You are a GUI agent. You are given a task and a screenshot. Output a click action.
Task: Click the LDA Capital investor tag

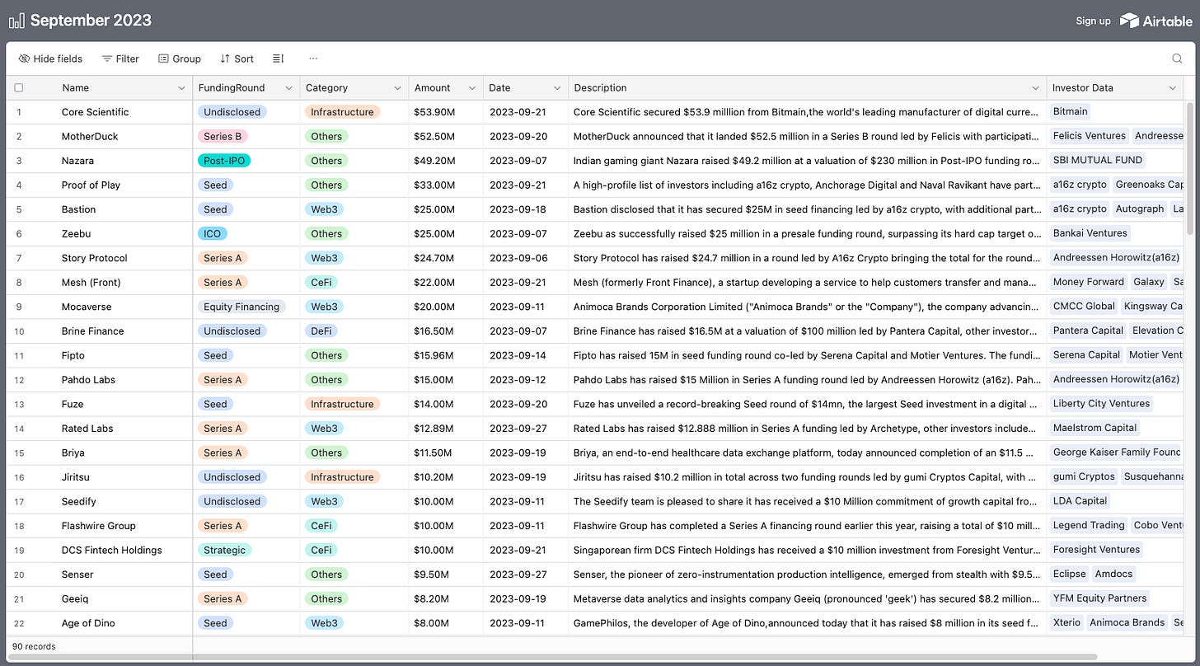pos(1080,500)
